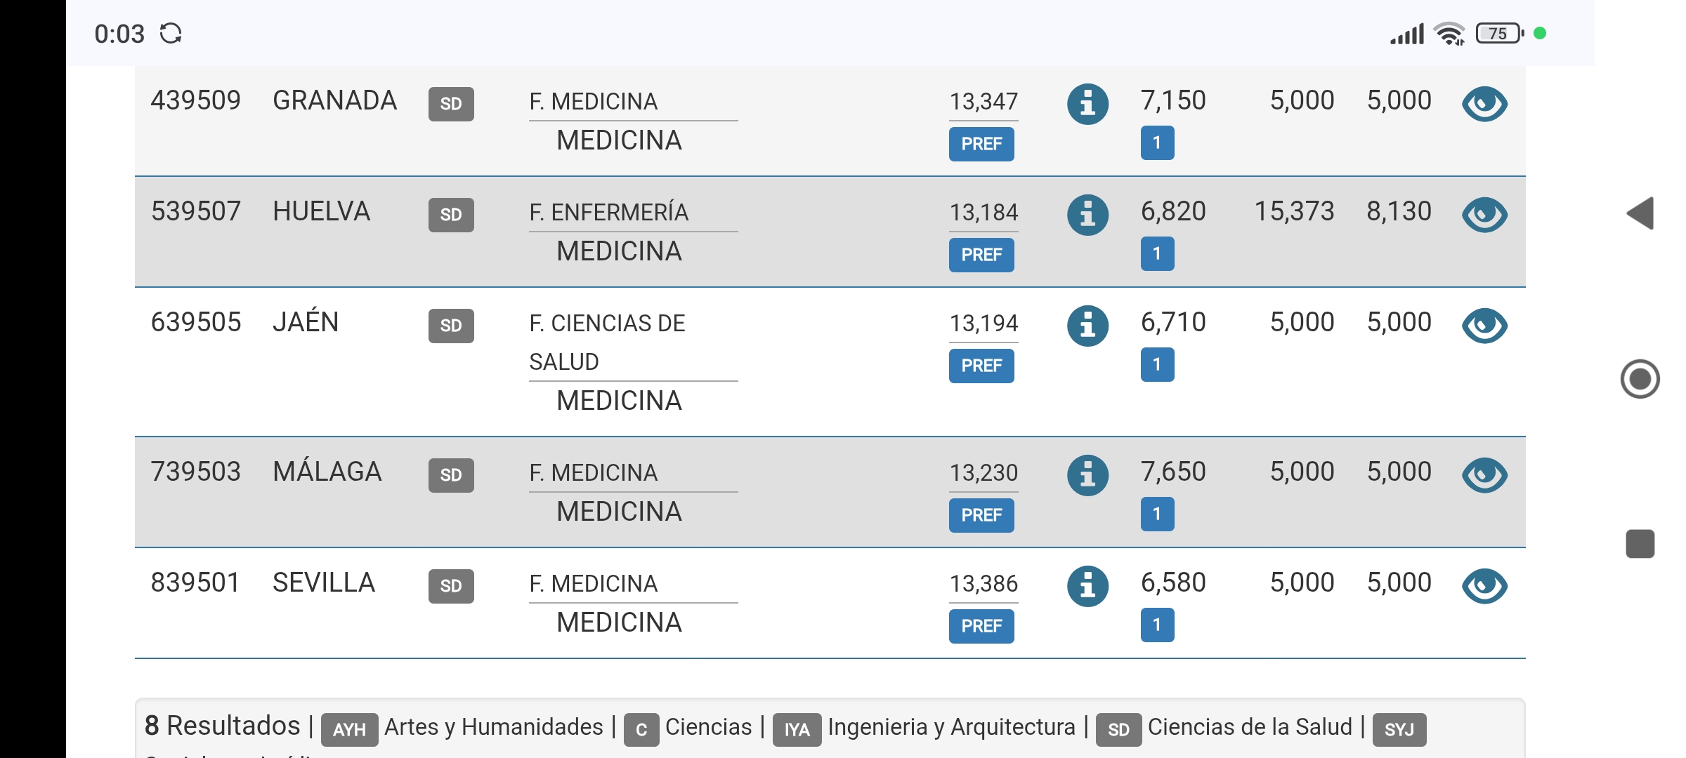Open the info icon for the GRANADA row
This screenshot has width=1686, height=758.
point(1087,105)
